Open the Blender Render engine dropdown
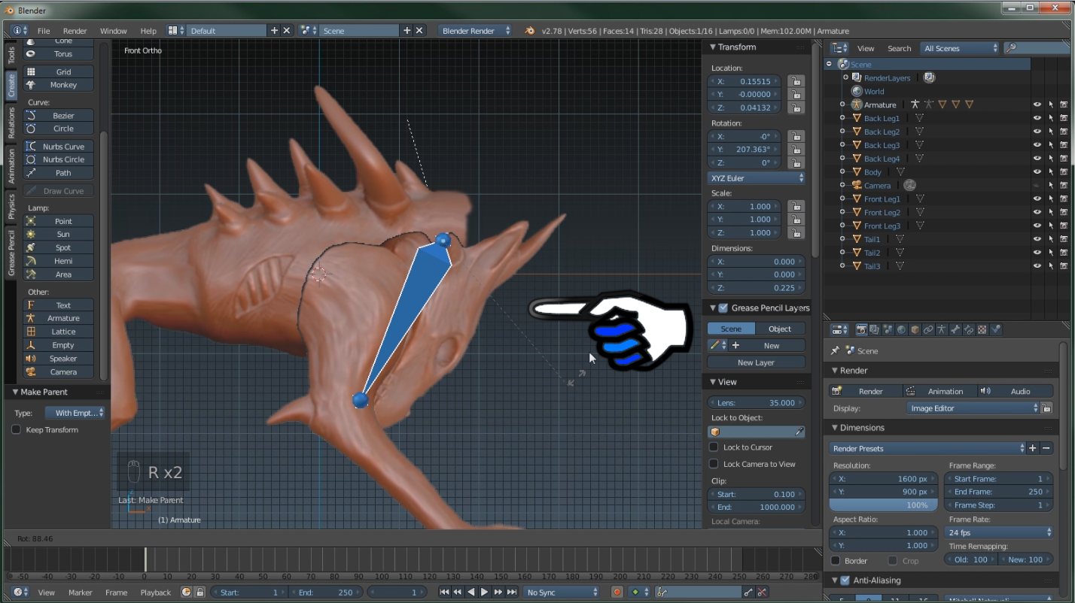 click(x=476, y=31)
